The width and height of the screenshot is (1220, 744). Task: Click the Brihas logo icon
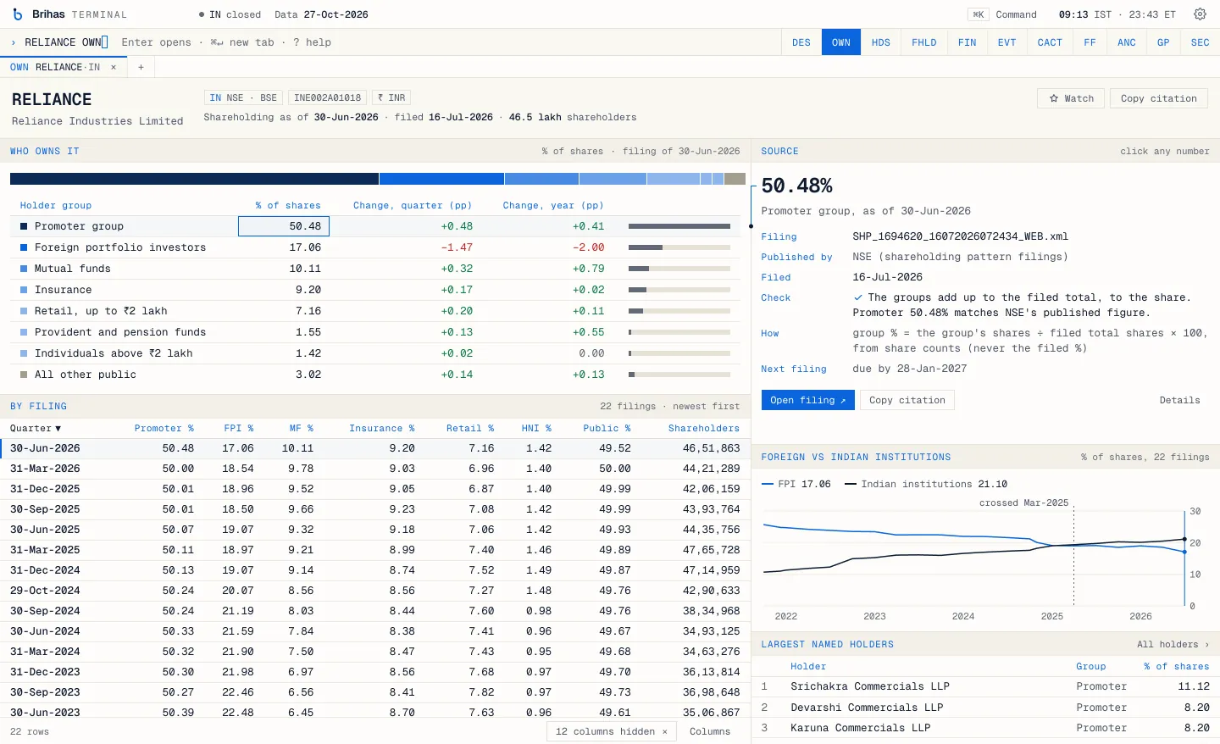(18, 14)
